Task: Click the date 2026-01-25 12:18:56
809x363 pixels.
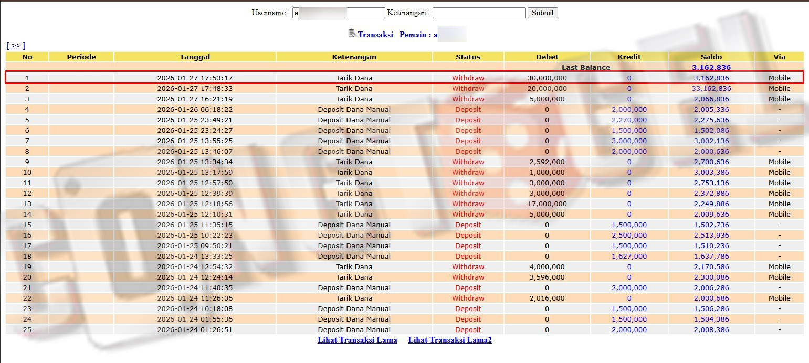Action: tap(195, 204)
